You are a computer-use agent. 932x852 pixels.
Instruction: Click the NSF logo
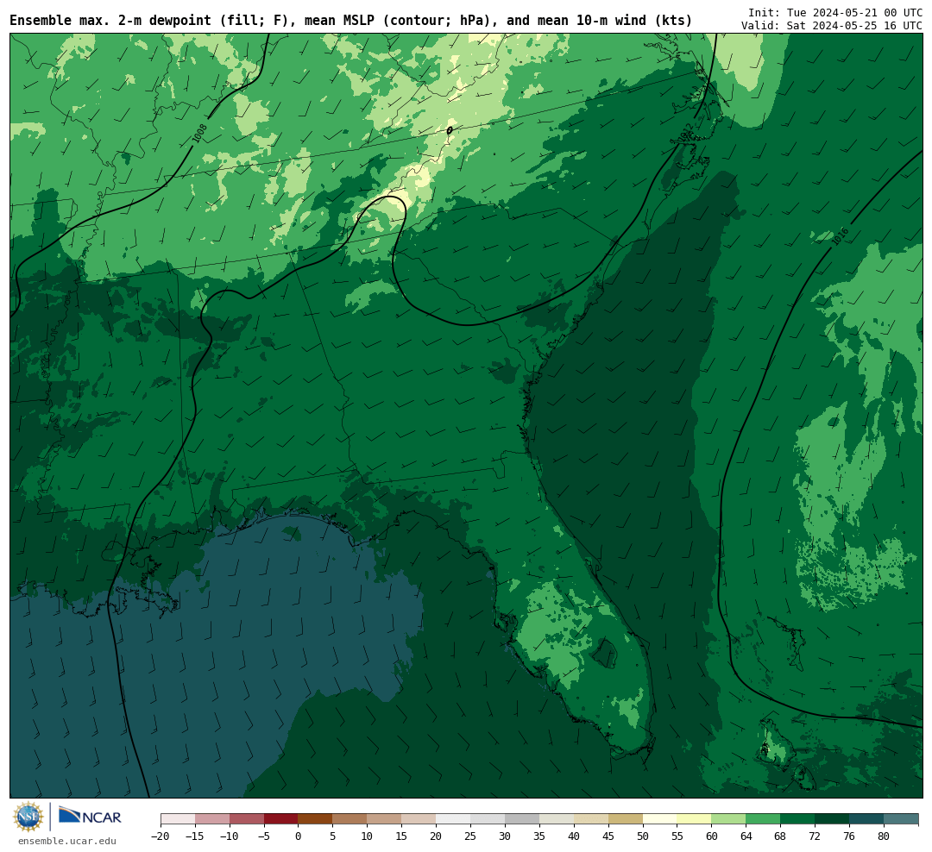coord(28,817)
